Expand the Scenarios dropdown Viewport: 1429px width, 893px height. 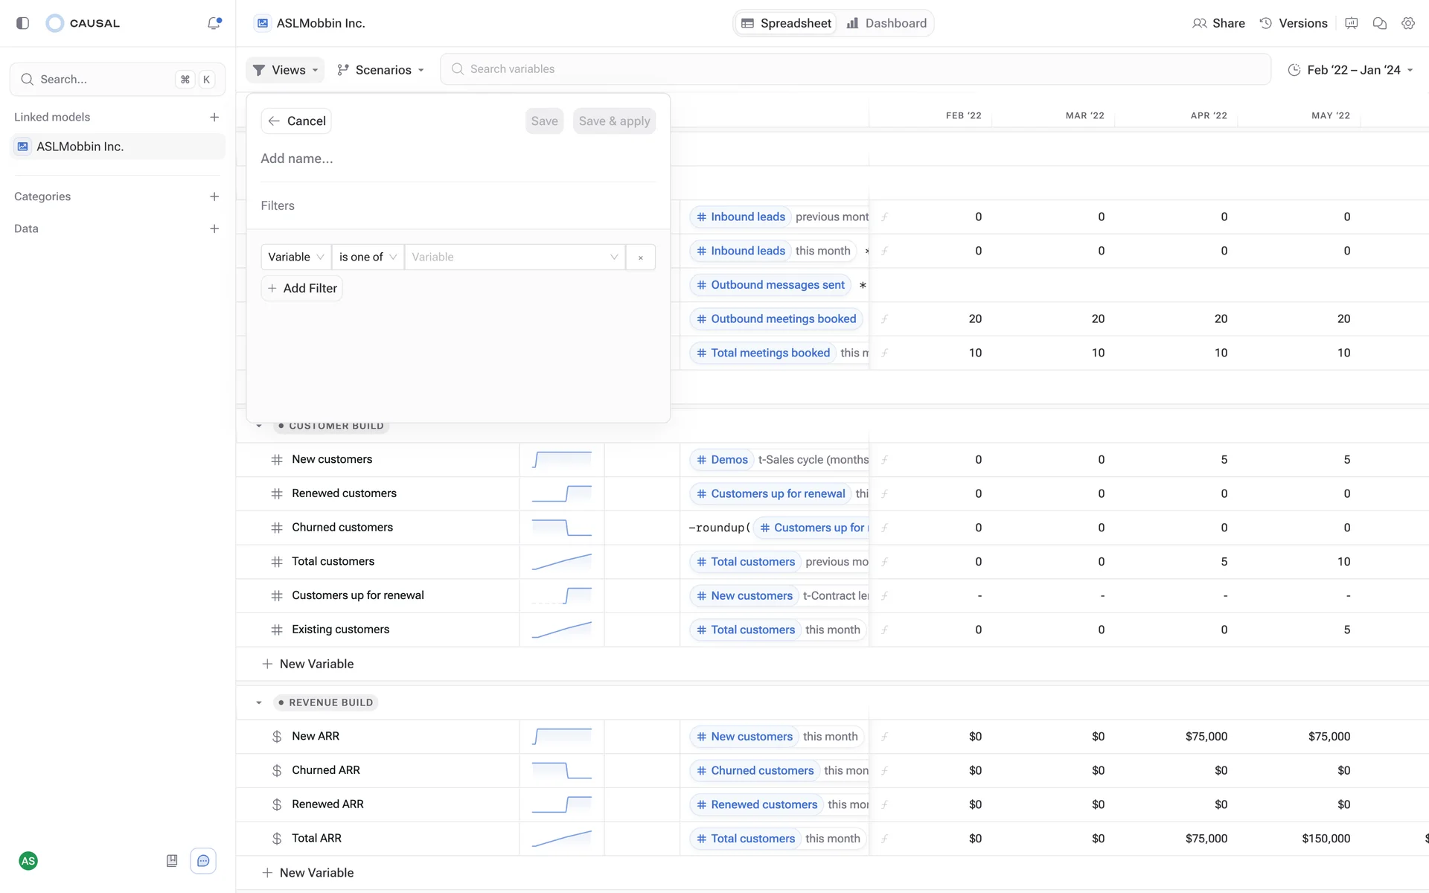pos(380,70)
